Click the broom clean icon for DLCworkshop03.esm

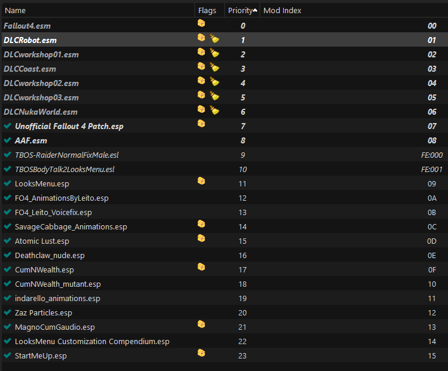tap(214, 96)
